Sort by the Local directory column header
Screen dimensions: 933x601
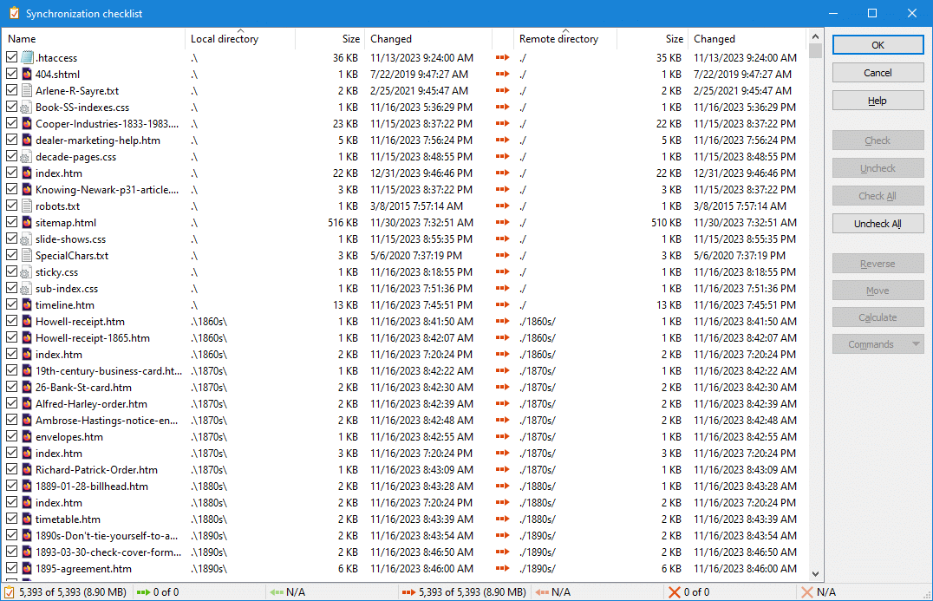point(224,39)
